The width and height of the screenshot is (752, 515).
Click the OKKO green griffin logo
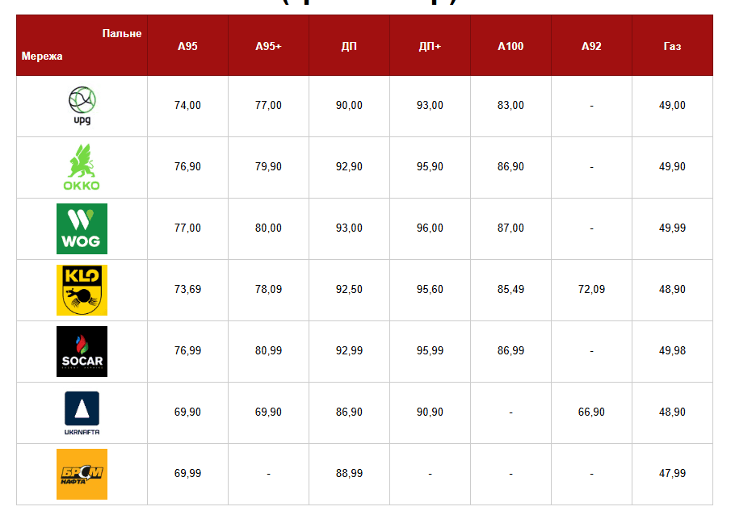pyautogui.click(x=82, y=167)
